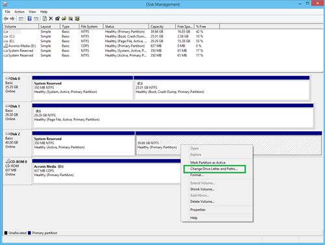
Task: Click the black Unallocated legend swatch
Action: pos(6,233)
